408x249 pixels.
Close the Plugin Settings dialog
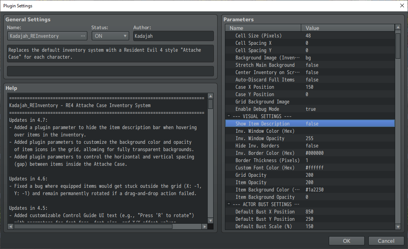(x=402, y=6)
